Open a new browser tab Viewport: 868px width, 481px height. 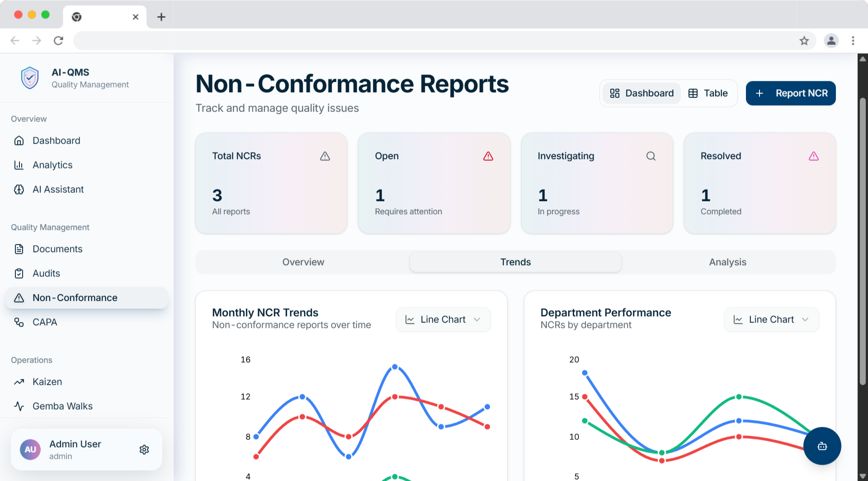point(161,17)
